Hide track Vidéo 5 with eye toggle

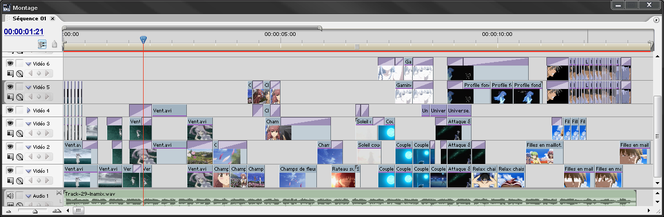(x=10, y=87)
